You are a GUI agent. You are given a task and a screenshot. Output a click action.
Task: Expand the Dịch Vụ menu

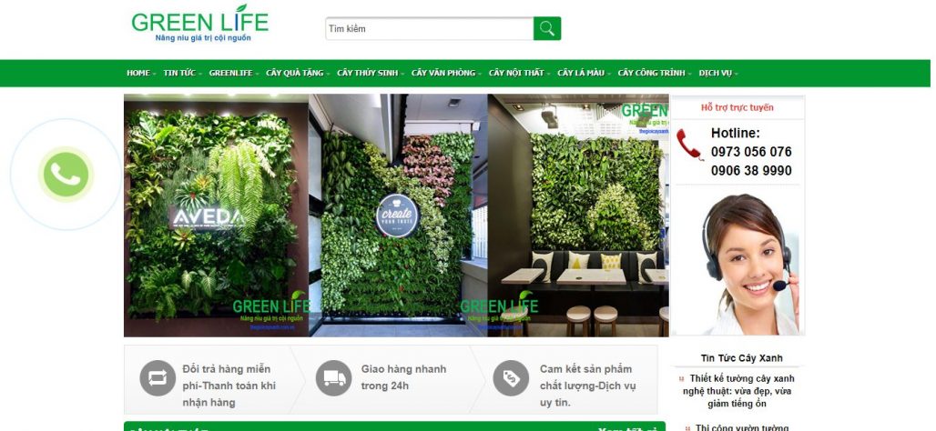(718, 74)
